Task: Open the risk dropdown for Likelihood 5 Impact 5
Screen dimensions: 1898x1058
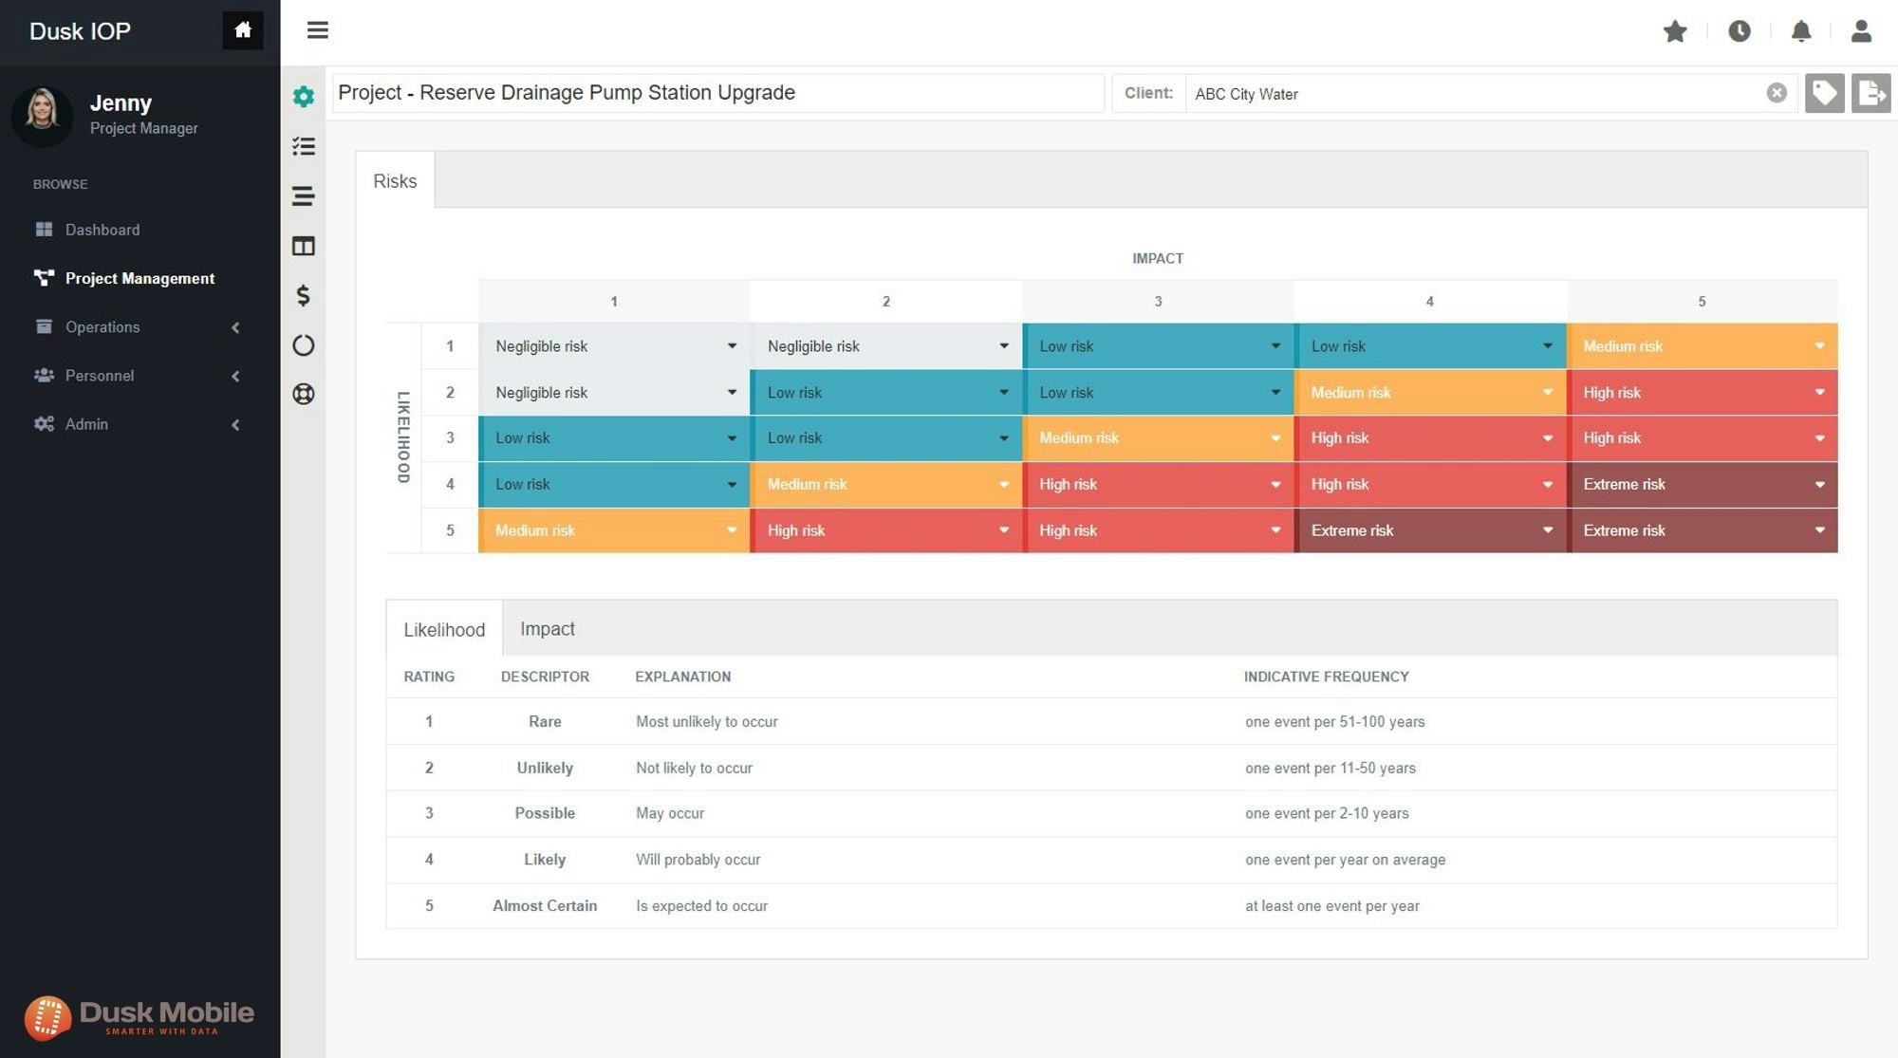Action: point(1818,530)
